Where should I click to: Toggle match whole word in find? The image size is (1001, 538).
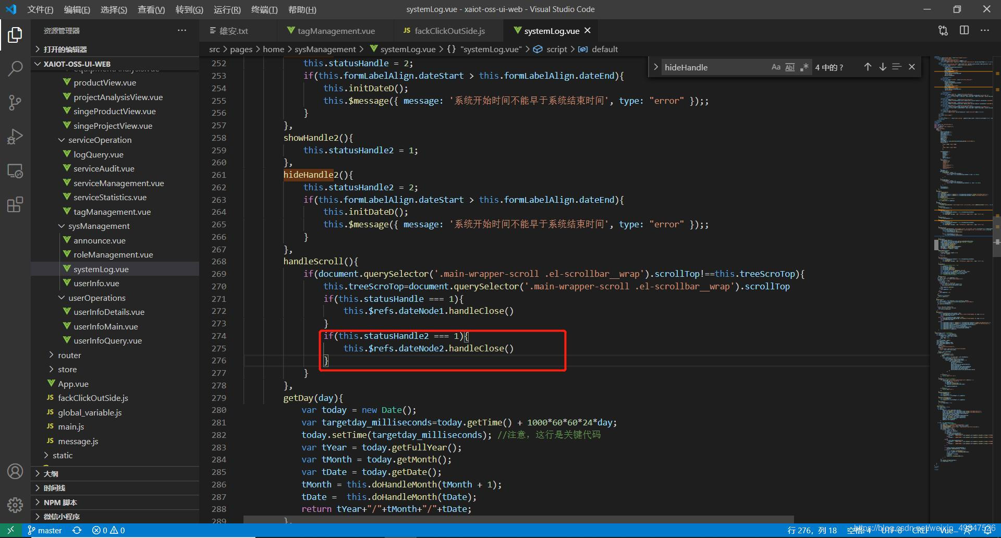pos(790,67)
